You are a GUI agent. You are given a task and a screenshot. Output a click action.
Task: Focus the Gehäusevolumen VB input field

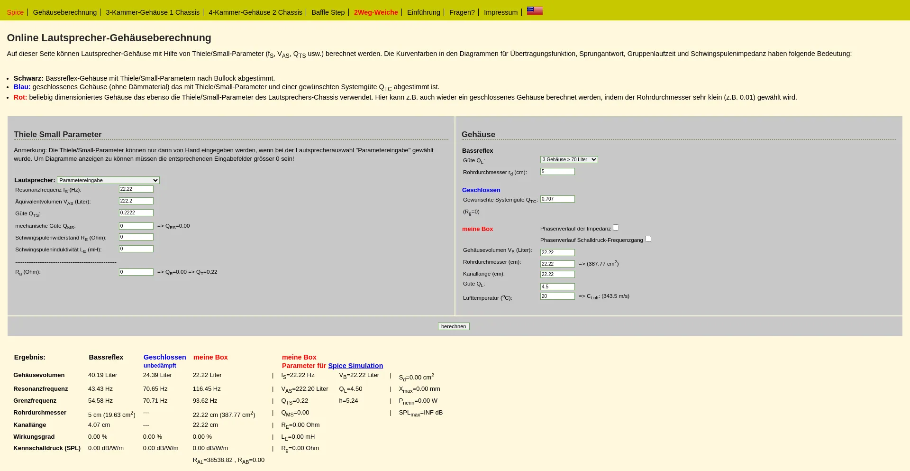[557, 253]
